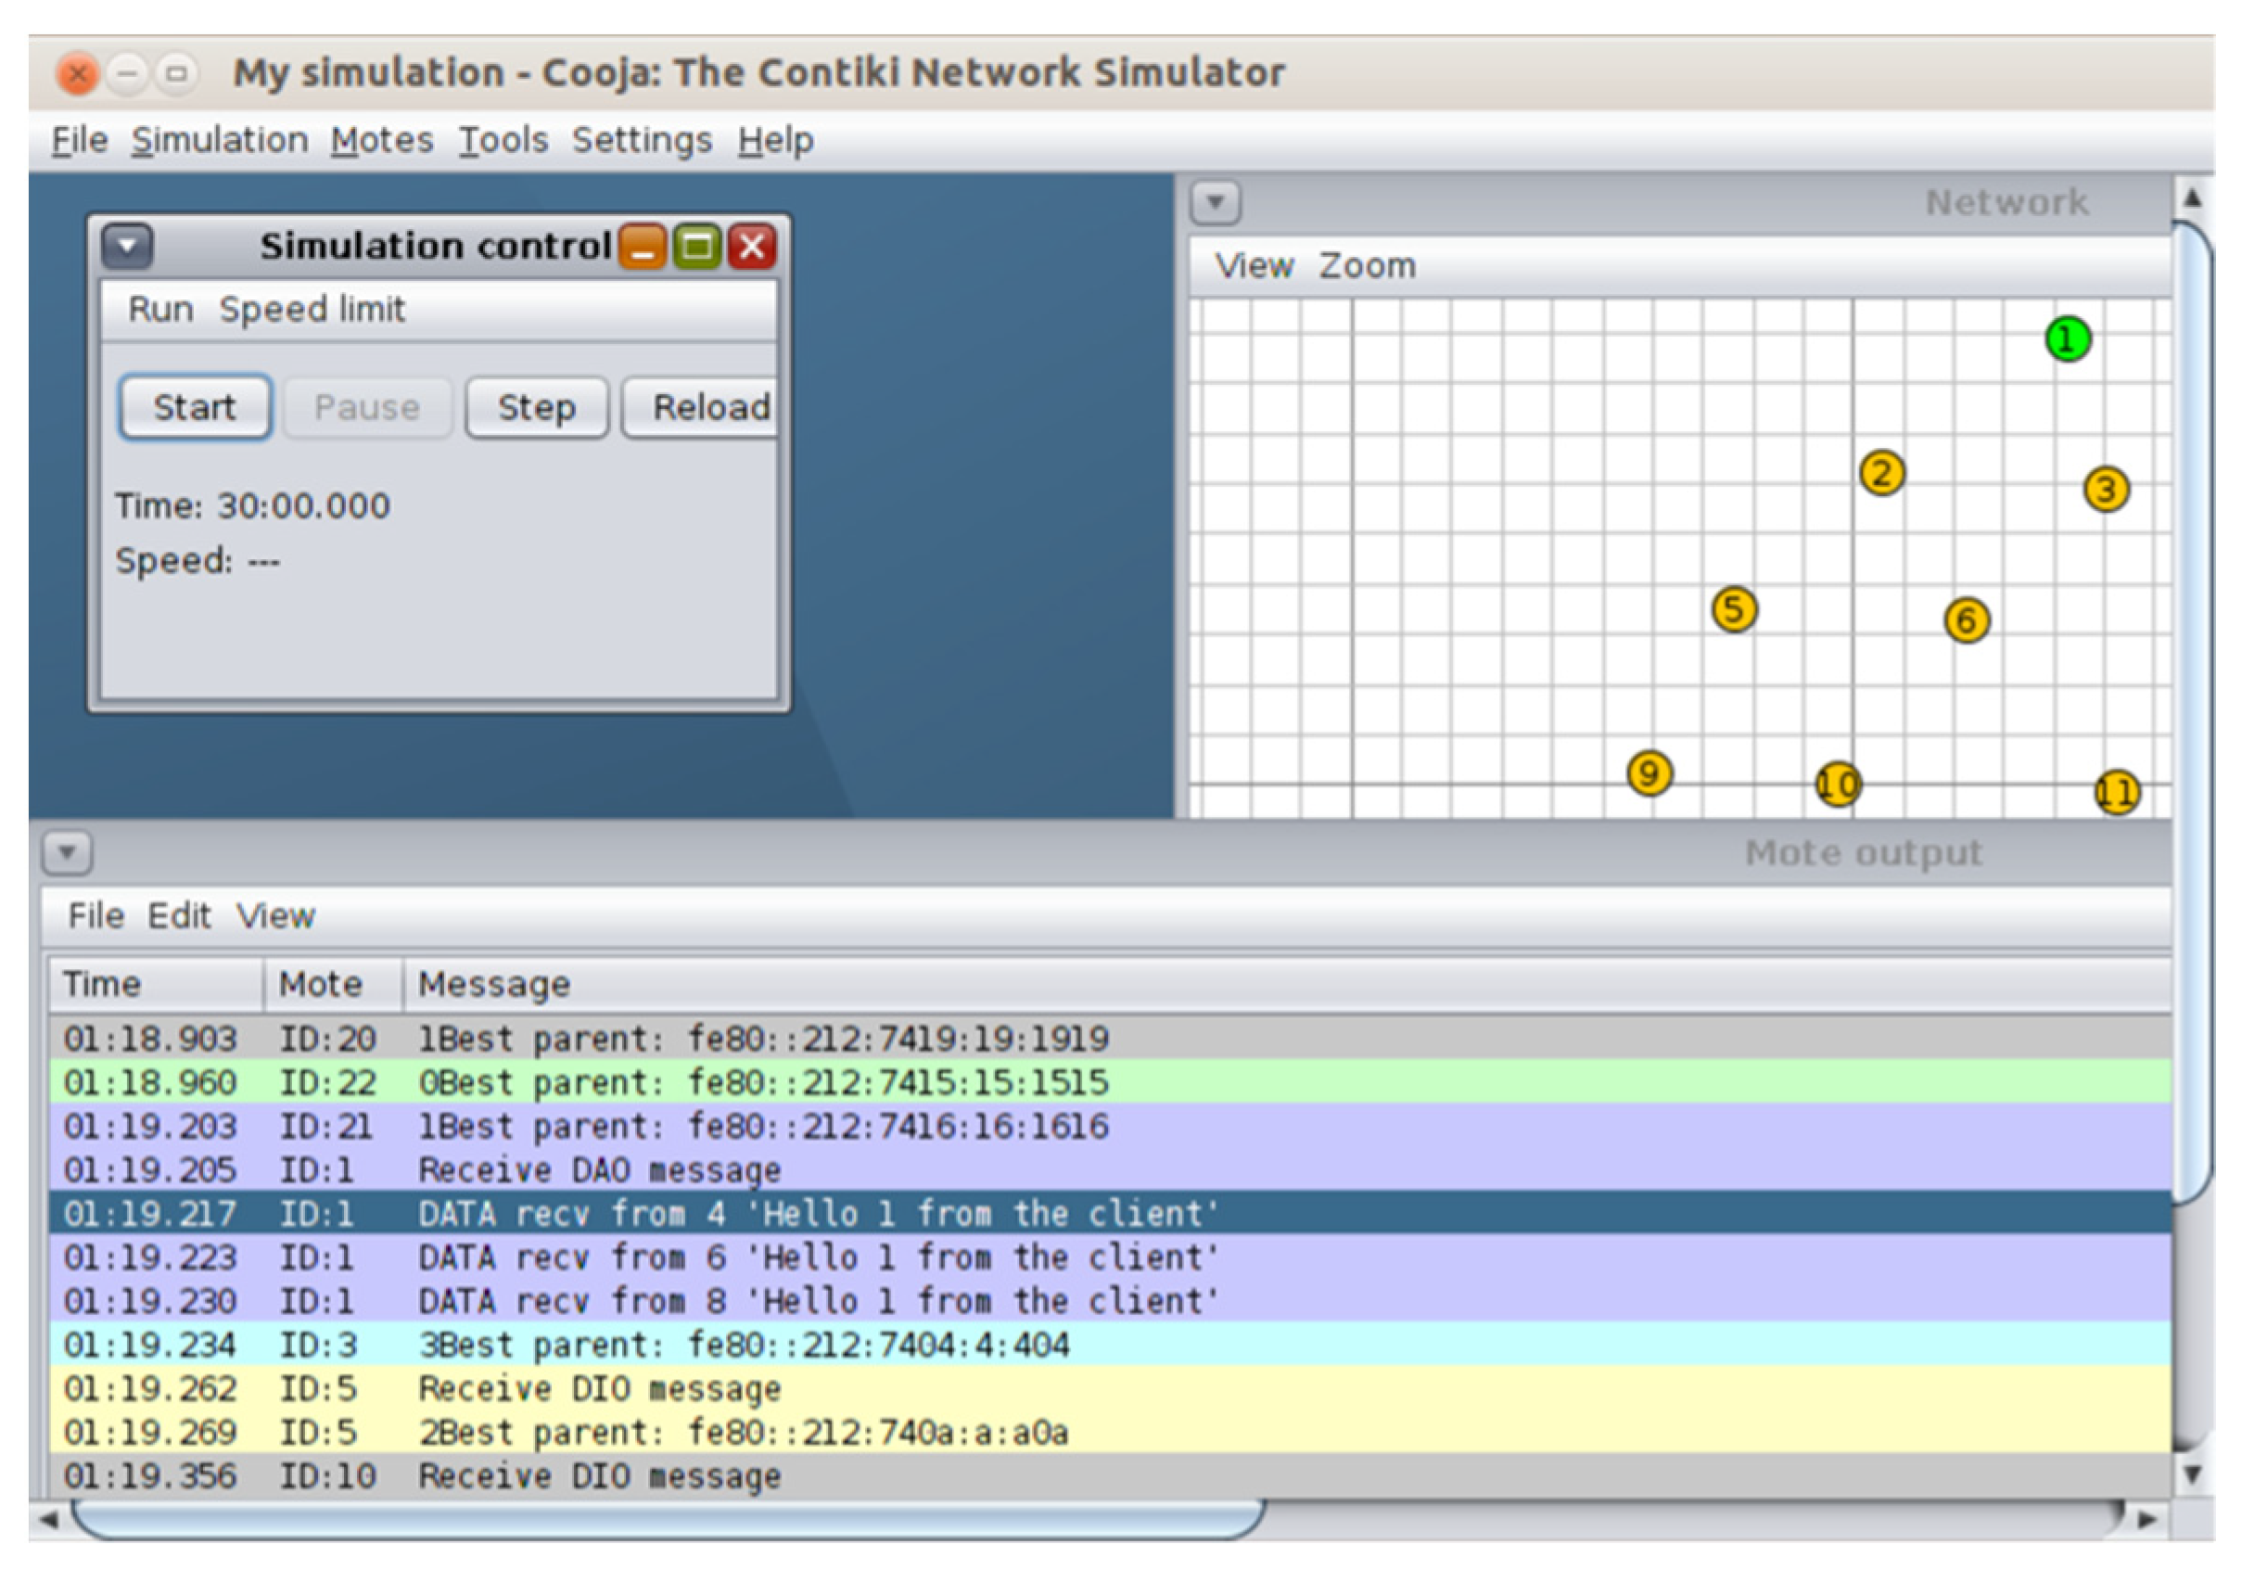Click the horizontal scrollbar at bottom
The height and width of the screenshot is (1583, 2254).
tap(668, 1519)
